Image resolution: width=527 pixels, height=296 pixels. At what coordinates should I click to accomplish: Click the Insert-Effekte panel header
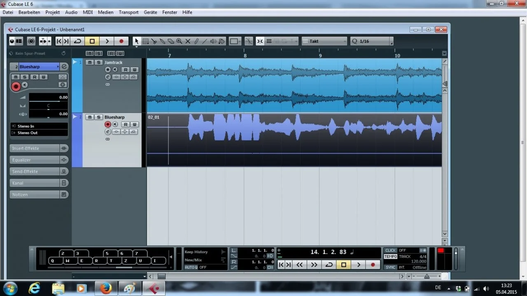[35, 148]
